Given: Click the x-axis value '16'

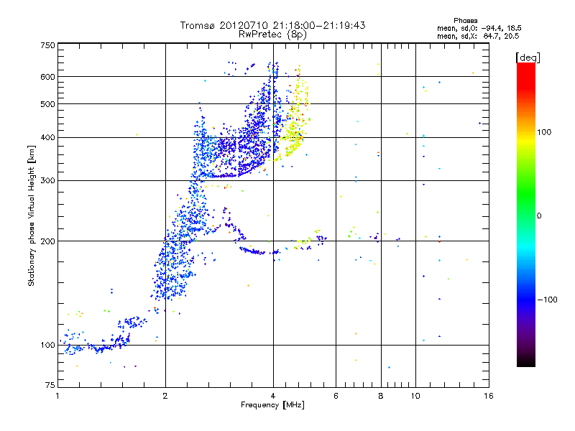Looking at the screenshot, I should pos(489,396).
